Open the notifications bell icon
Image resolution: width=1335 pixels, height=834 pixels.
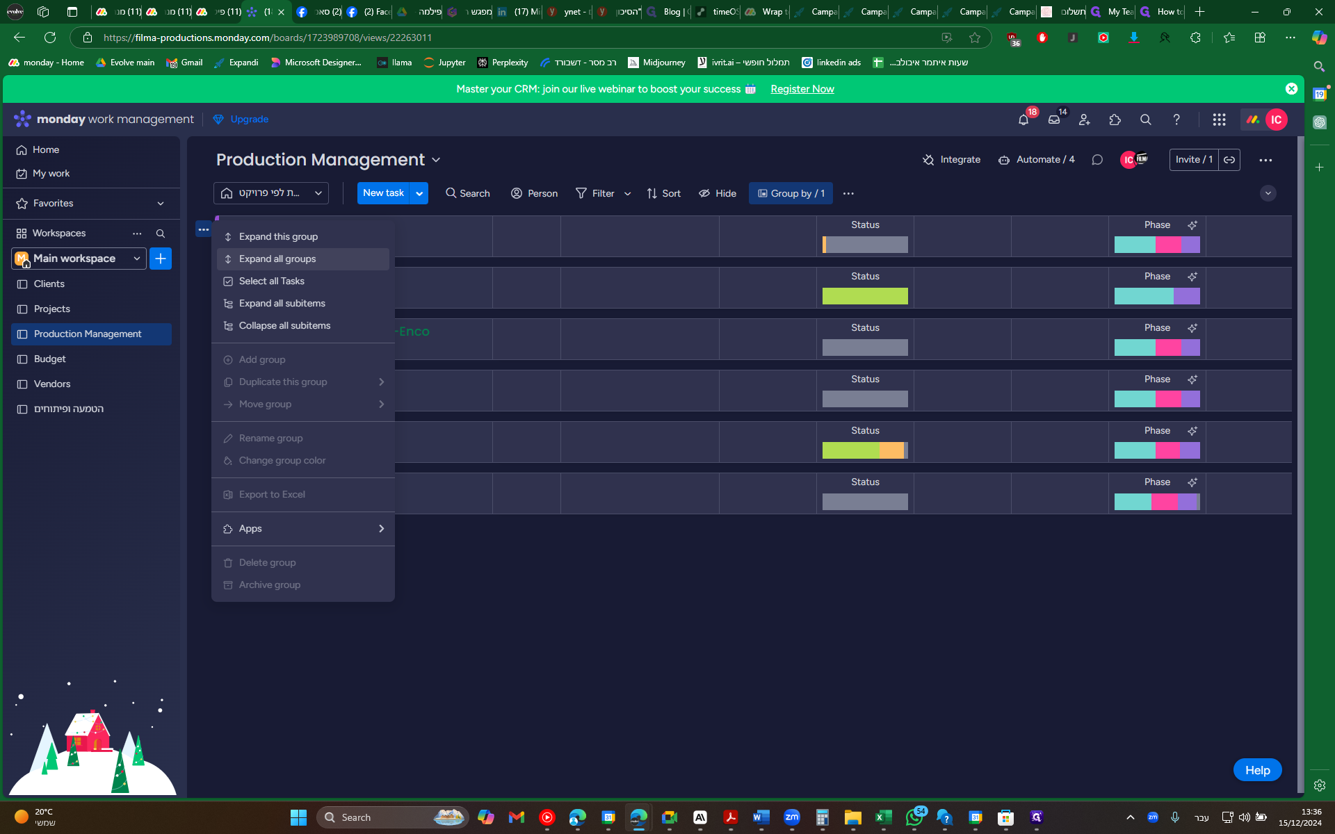1023,120
